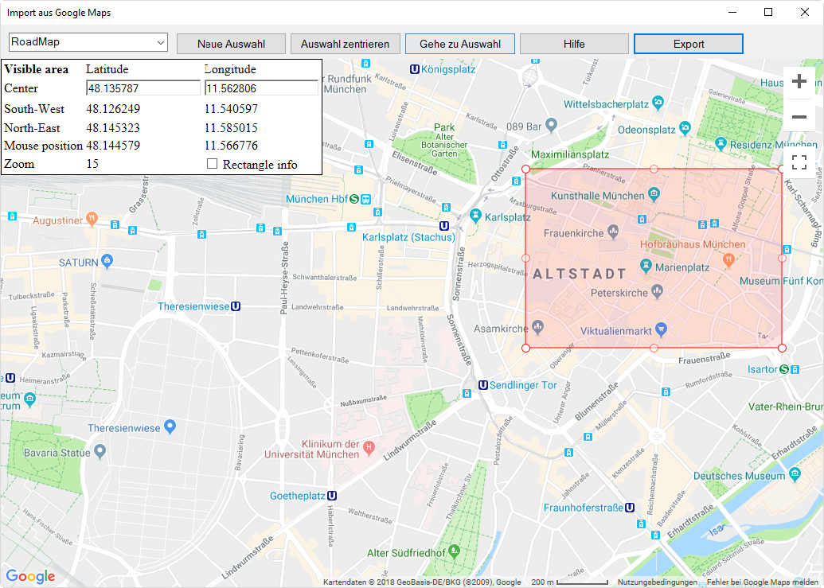Click the Fraunhoferstraße U-Bahn icon
This screenshot has height=588, width=824.
point(629,508)
